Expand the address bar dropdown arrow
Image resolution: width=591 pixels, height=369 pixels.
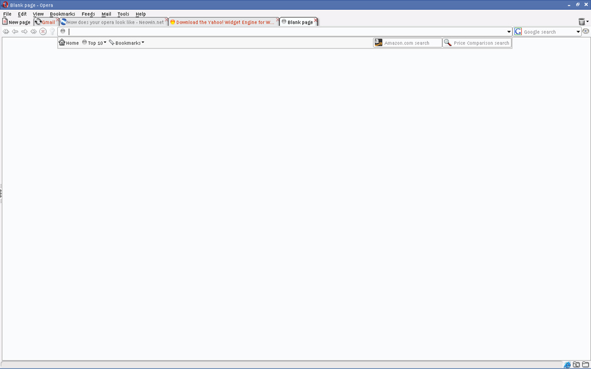click(509, 32)
